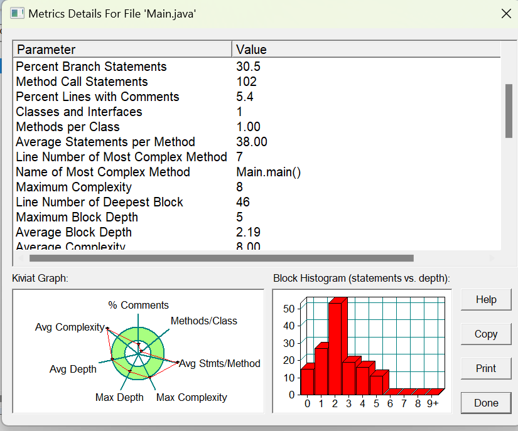518x431 pixels.
Task: Click the Copy button
Action: [486, 334]
